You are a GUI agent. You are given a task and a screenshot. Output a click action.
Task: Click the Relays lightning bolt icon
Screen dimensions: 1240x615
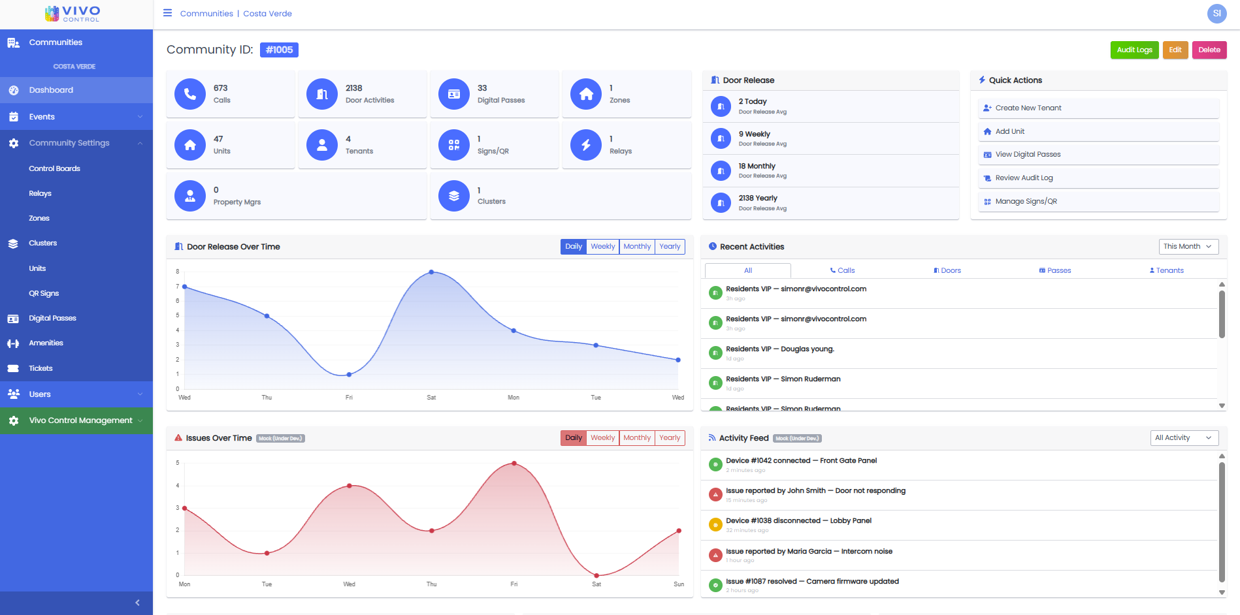coord(586,145)
